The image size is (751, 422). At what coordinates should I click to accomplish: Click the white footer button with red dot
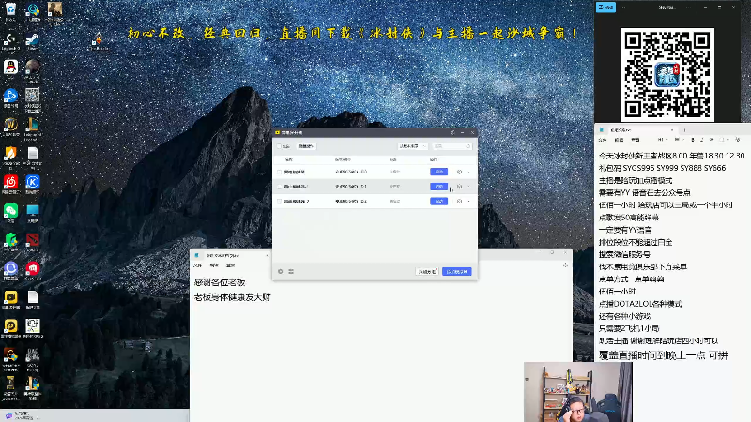tap(427, 272)
